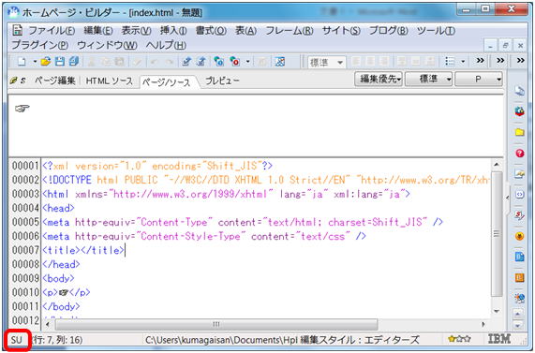Switch to プレビュー tab
Image resolution: width=535 pixels, height=353 pixels.
point(222,81)
